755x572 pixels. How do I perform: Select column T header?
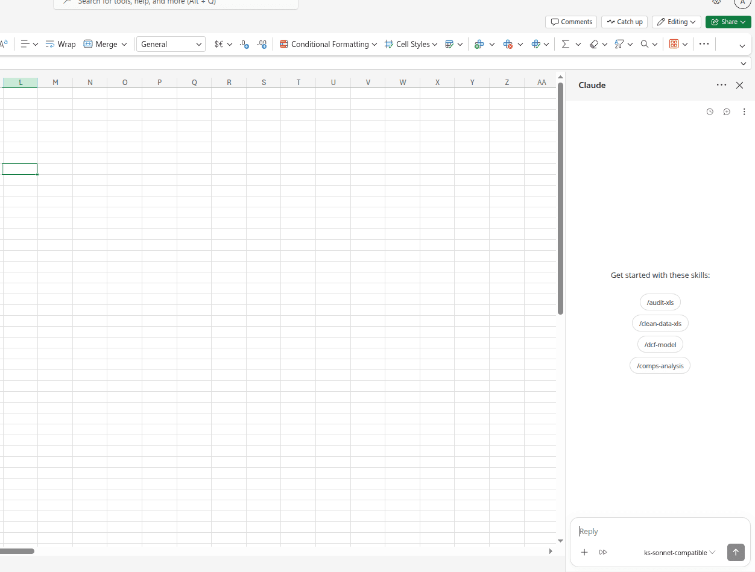point(299,83)
